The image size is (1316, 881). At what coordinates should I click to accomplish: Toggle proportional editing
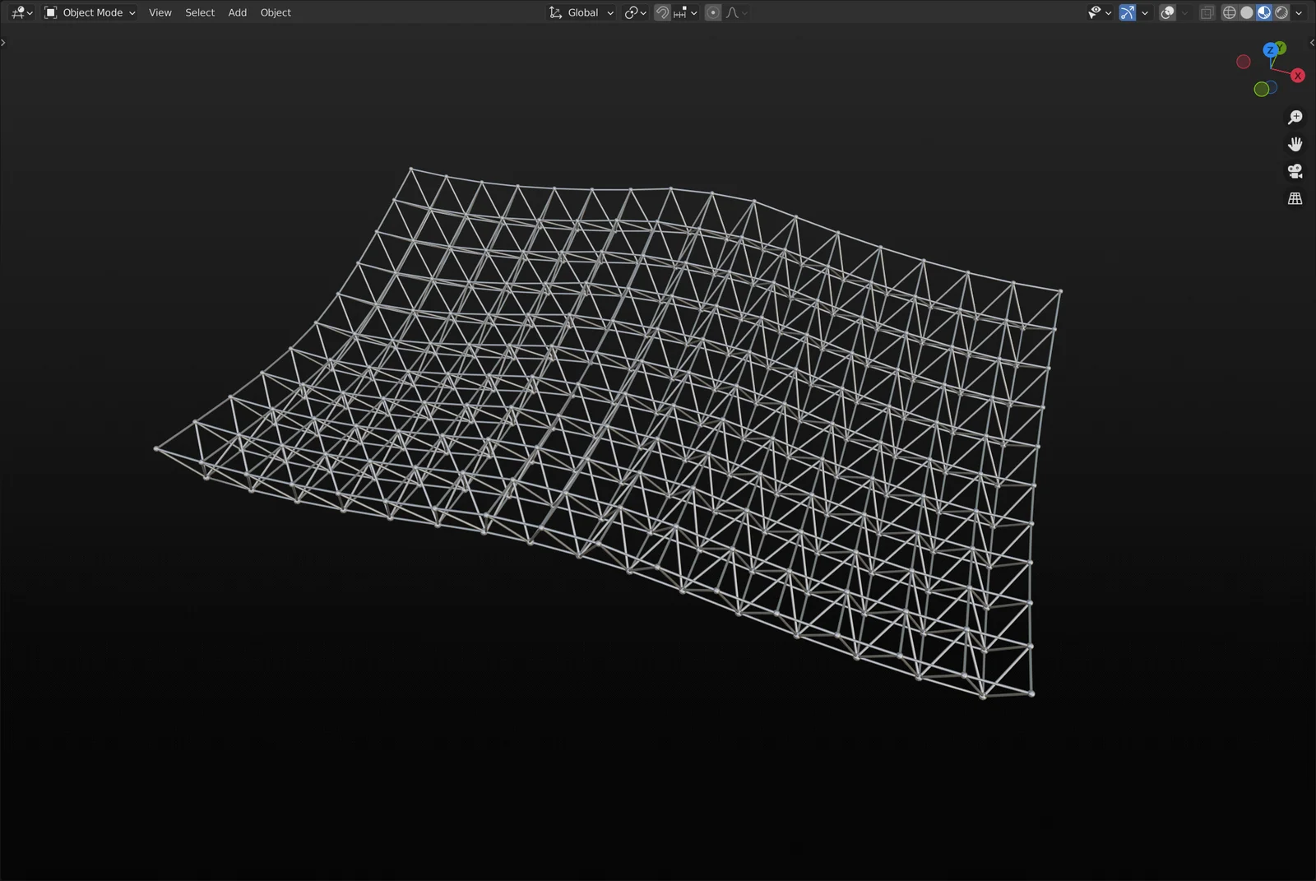[x=712, y=12]
